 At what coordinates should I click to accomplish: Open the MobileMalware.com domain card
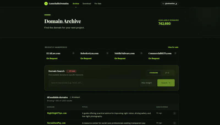128,56
